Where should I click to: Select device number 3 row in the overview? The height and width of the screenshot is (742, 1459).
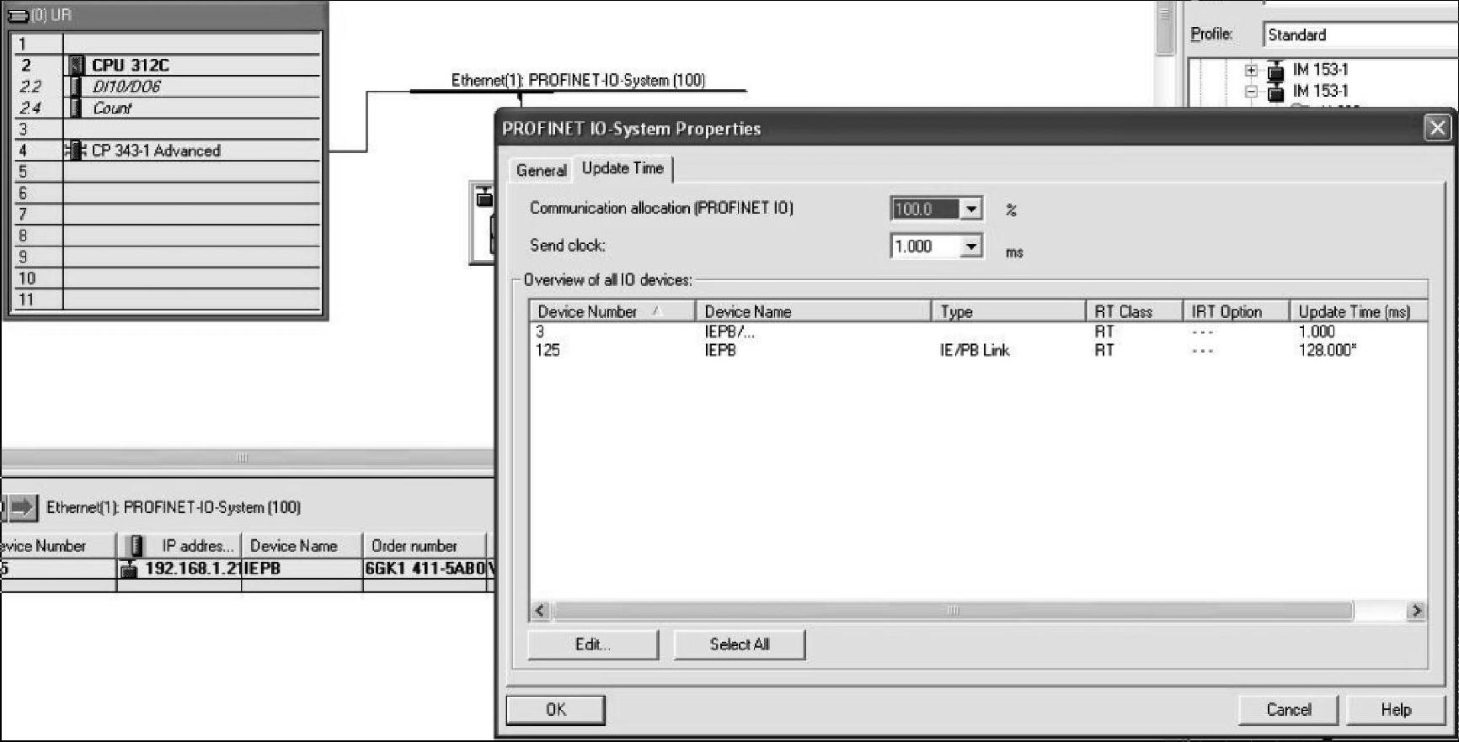coord(978,331)
